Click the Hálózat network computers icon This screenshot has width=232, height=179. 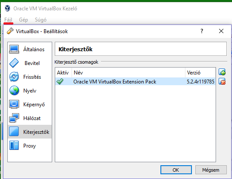coord(14,118)
